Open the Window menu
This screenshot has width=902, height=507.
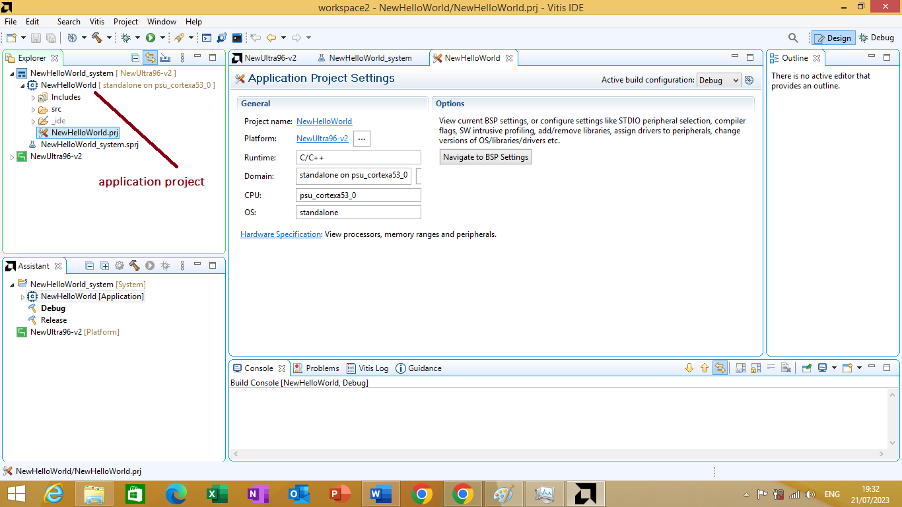point(162,22)
